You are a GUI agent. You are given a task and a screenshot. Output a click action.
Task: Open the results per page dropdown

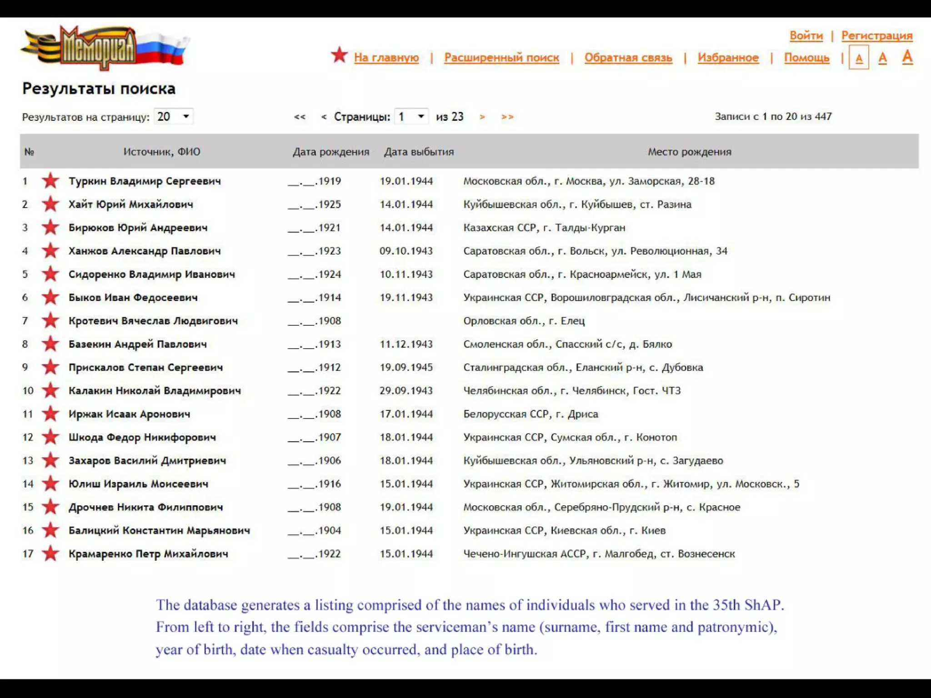(x=174, y=117)
